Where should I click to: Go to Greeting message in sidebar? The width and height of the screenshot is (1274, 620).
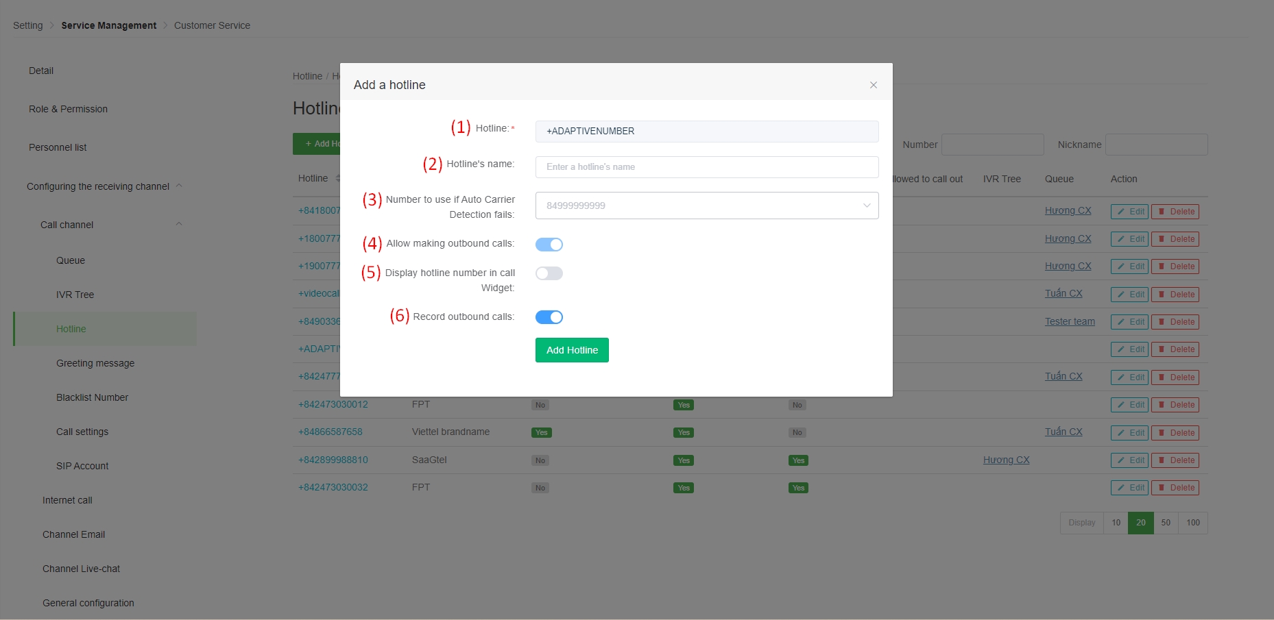click(95, 363)
